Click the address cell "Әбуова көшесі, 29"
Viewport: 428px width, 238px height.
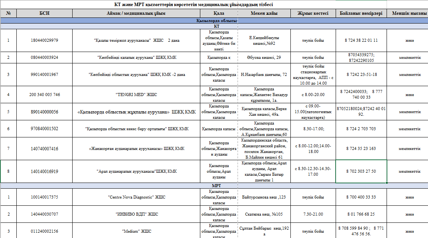264,57
